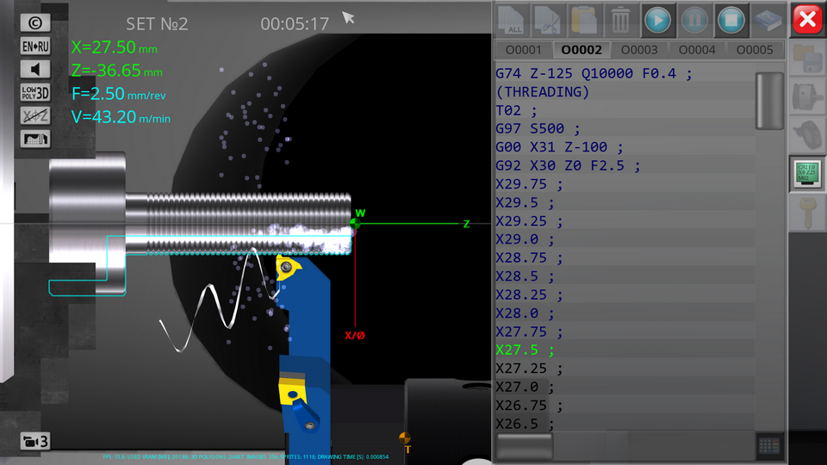The width and height of the screenshot is (827, 465).
Task: Switch to program tab O0003
Action: pos(638,50)
